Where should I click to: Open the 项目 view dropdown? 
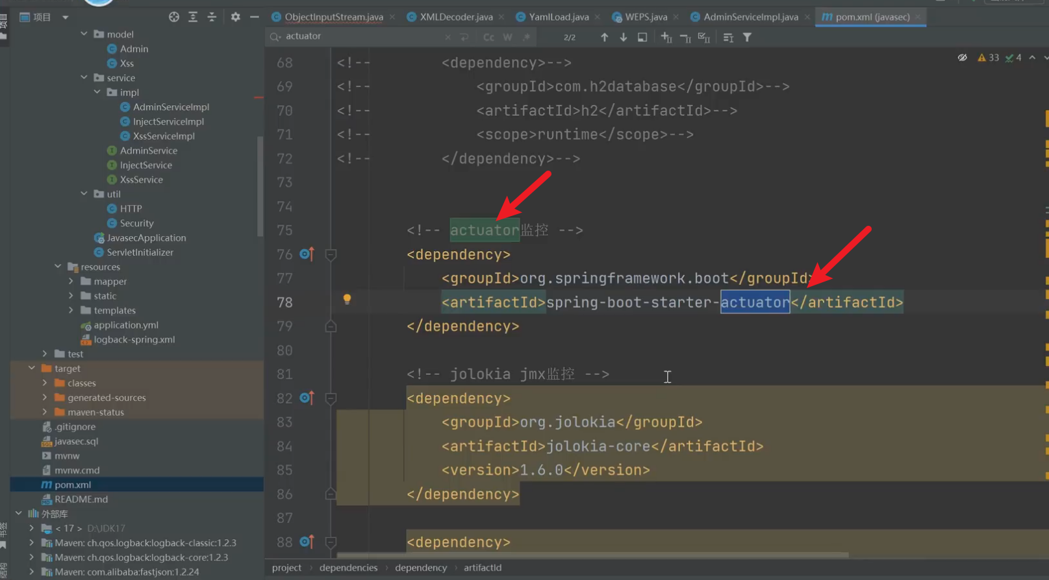coord(65,17)
